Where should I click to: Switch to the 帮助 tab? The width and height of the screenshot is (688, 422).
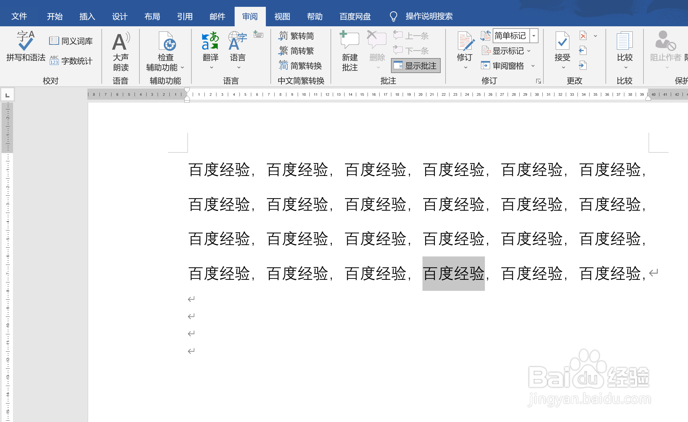coord(315,16)
